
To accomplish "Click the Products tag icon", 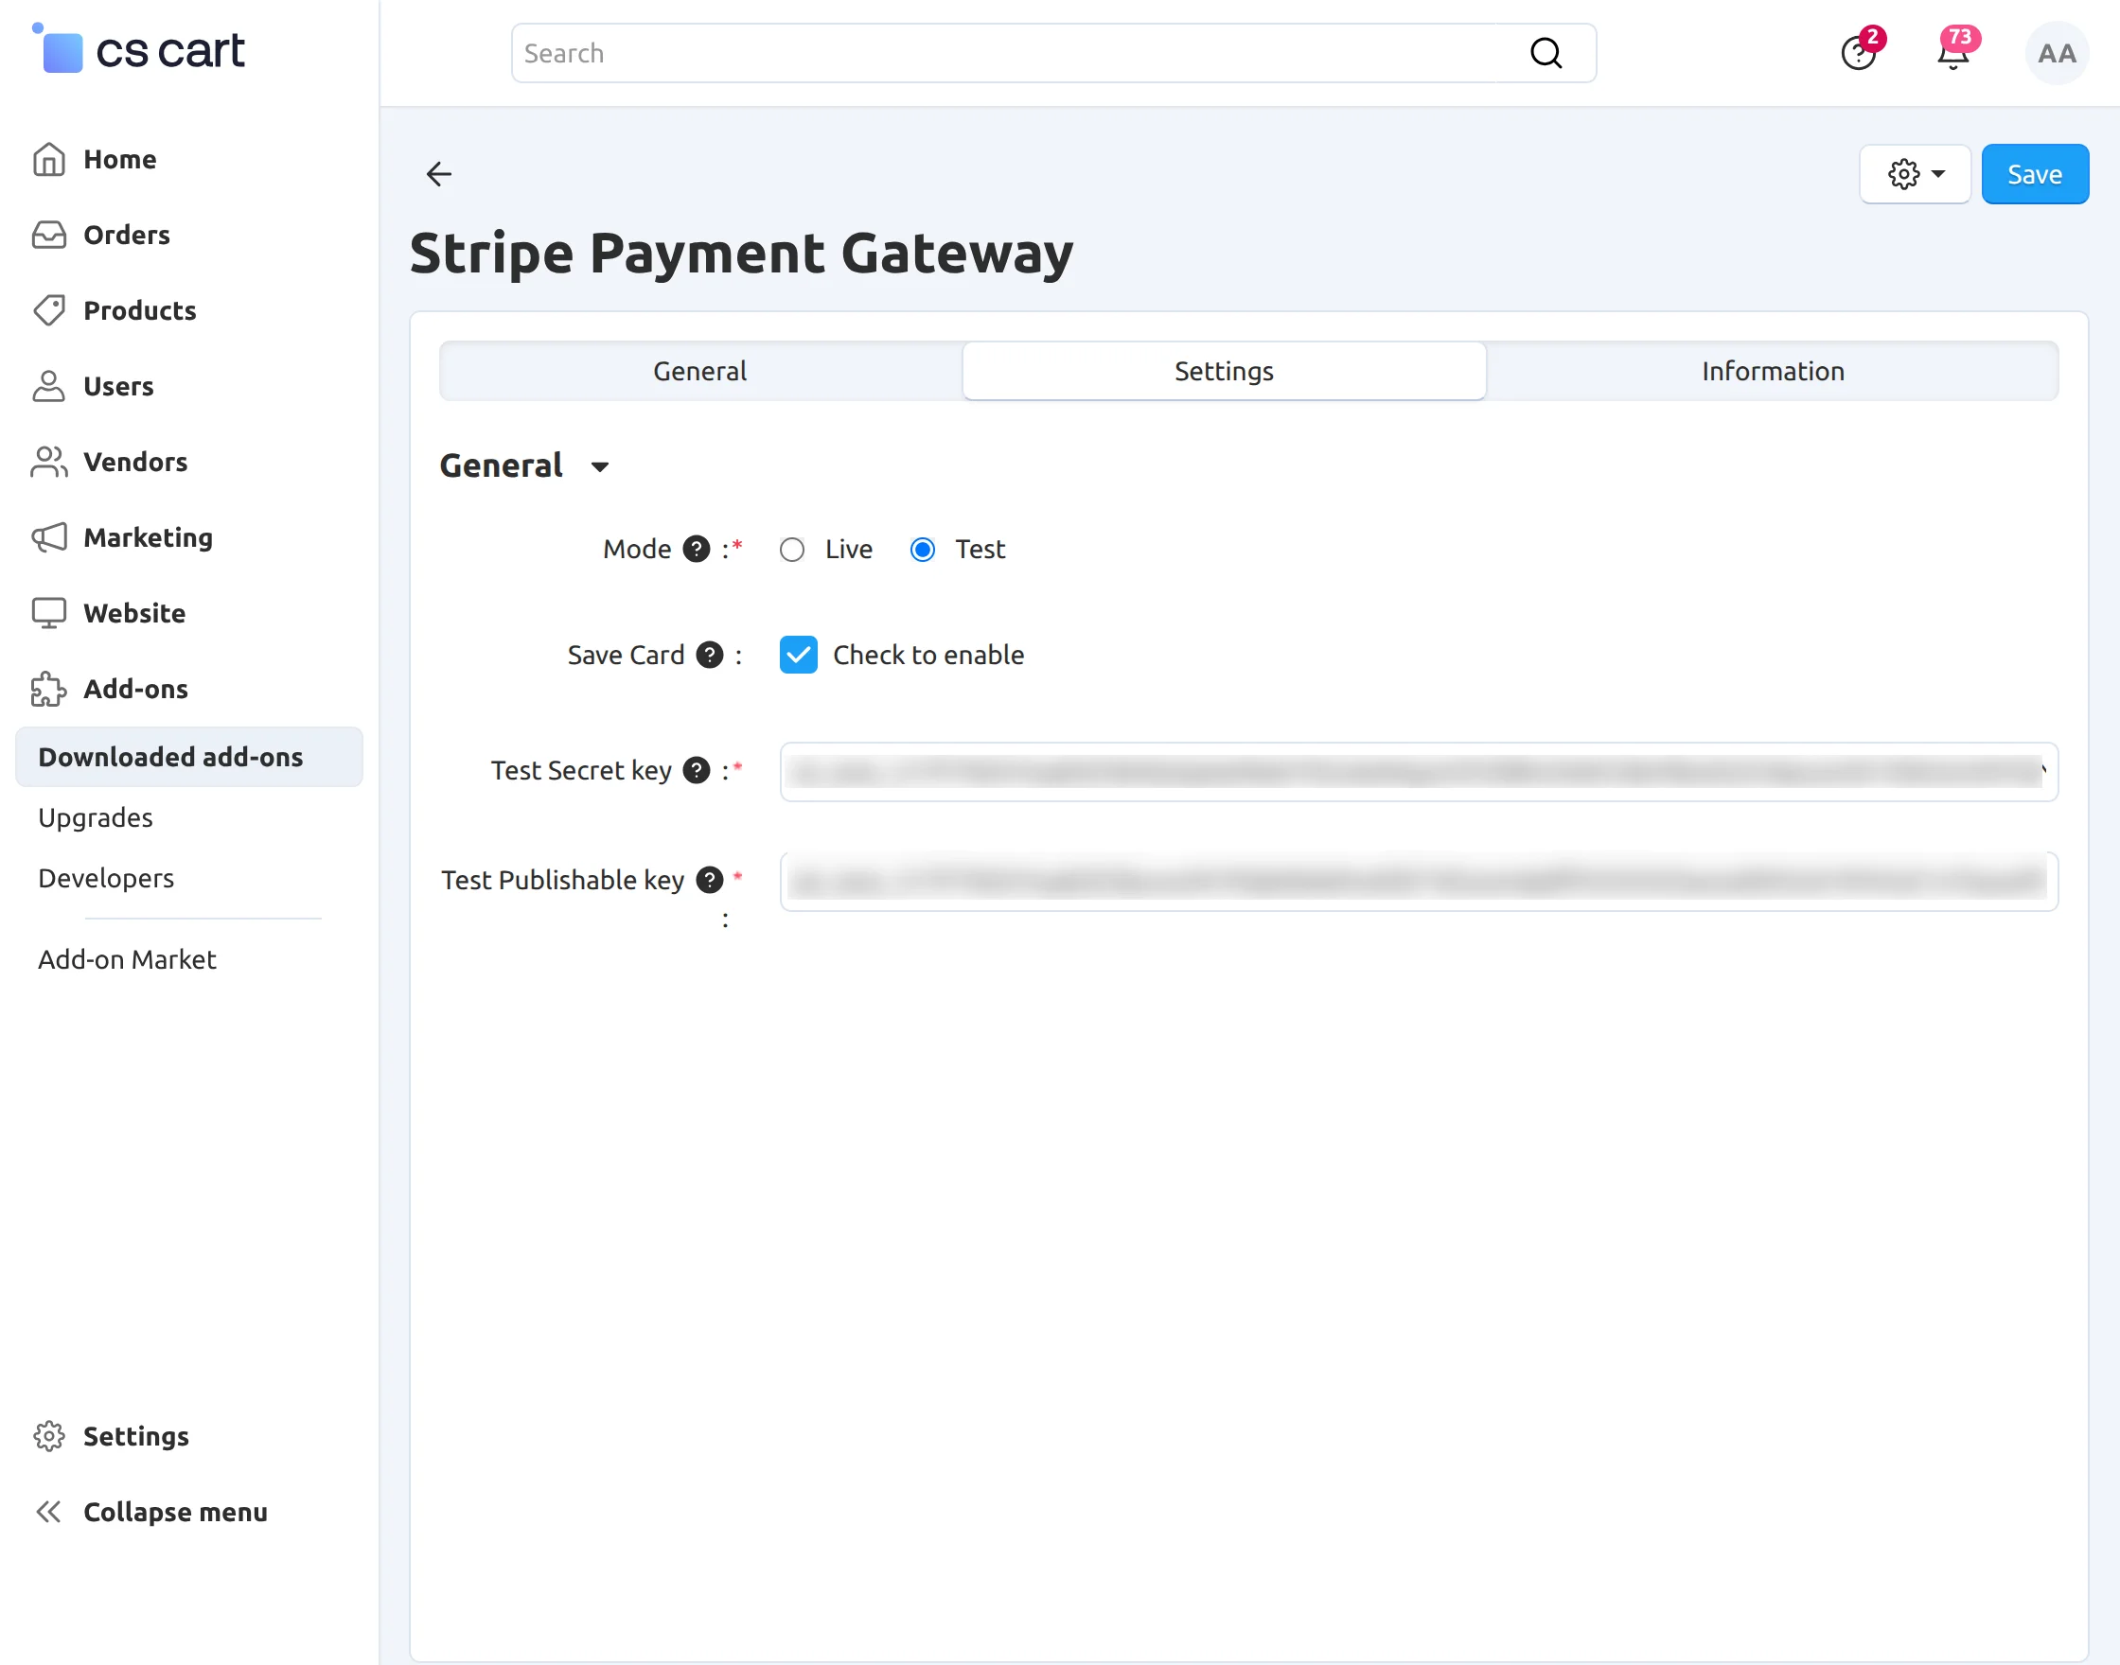I will click(49, 310).
